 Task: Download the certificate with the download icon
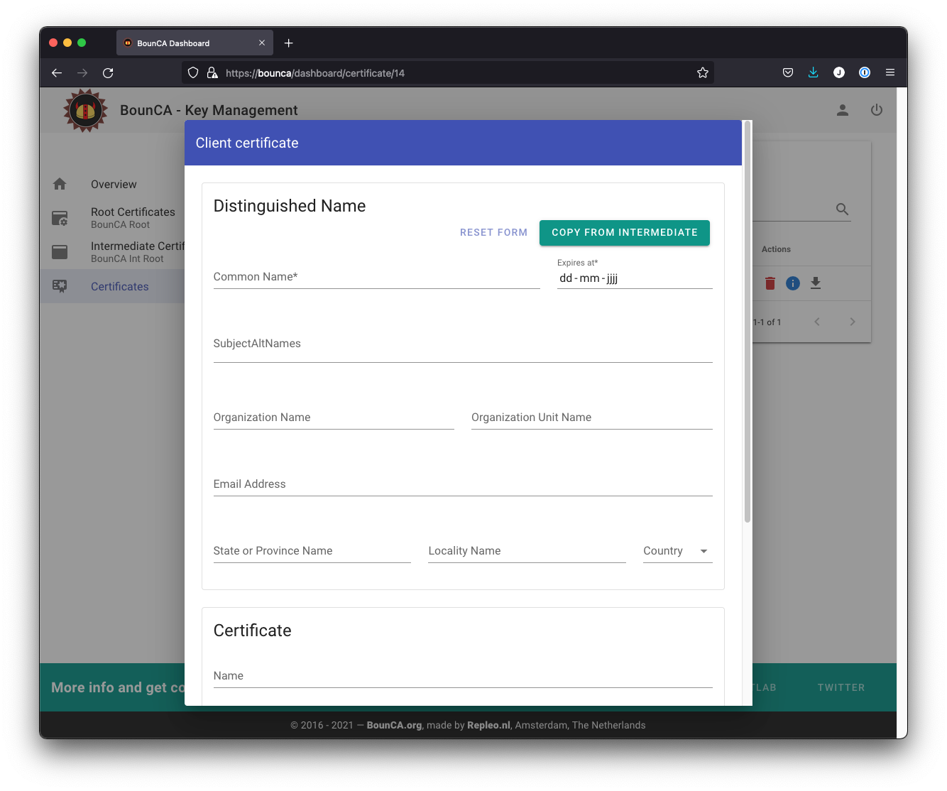(815, 283)
